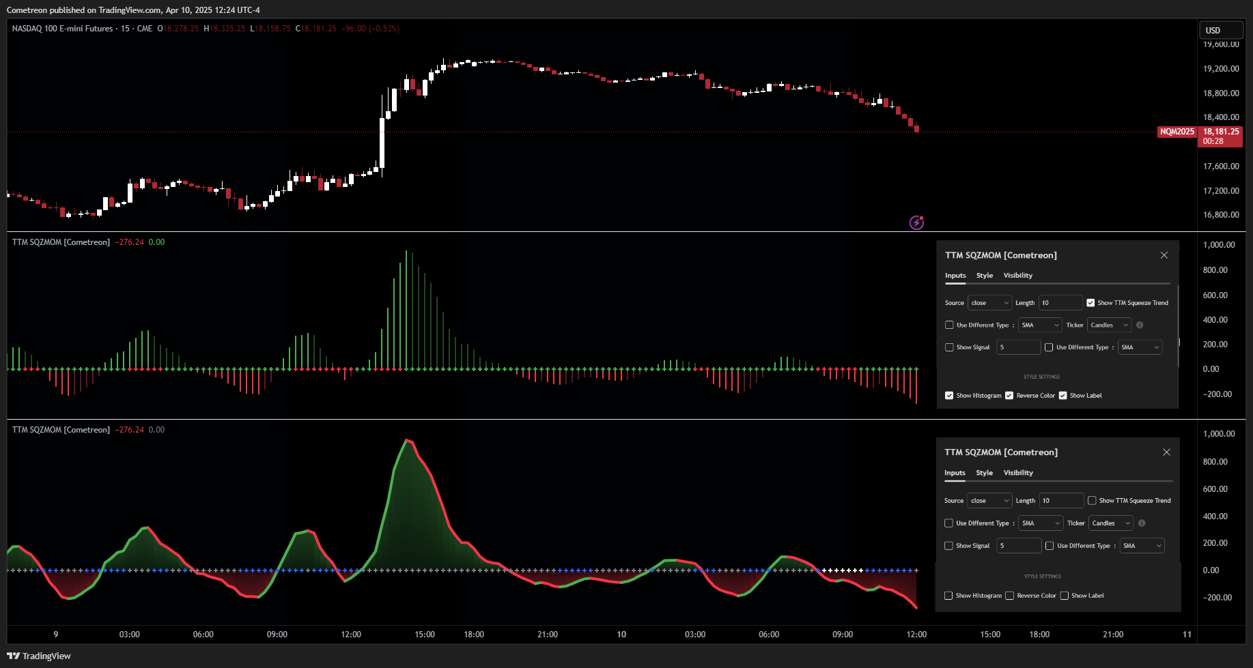Click the line pane's TTM SQZMOM [Cometreon] legend title

click(61, 430)
